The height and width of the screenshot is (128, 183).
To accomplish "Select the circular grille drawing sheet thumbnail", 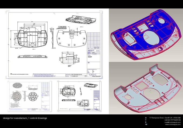I will [30, 96].
